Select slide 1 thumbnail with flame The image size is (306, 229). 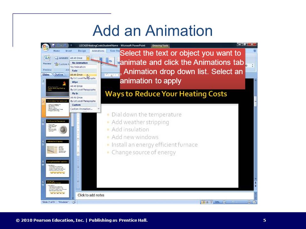point(57,87)
